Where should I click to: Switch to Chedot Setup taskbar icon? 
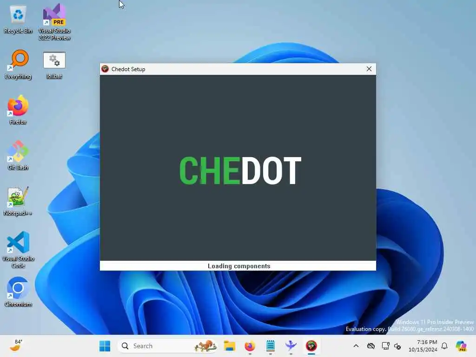311,346
